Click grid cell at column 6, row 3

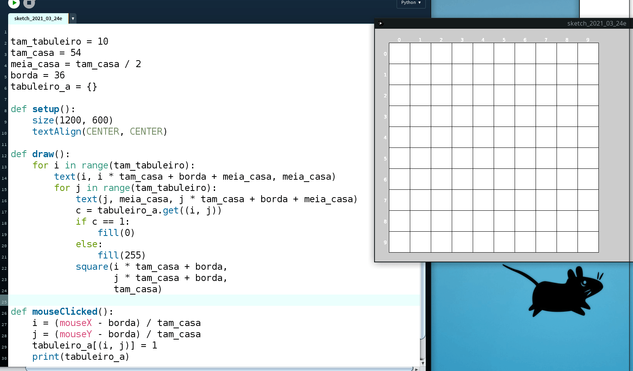click(x=525, y=116)
